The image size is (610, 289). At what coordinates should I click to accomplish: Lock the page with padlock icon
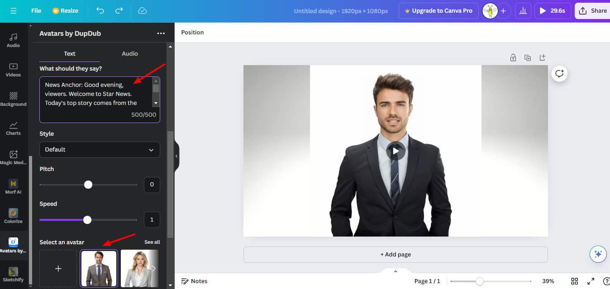click(x=513, y=57)
